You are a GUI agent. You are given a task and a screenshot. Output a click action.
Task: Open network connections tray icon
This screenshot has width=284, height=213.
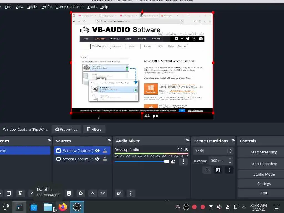coord(236,207)
